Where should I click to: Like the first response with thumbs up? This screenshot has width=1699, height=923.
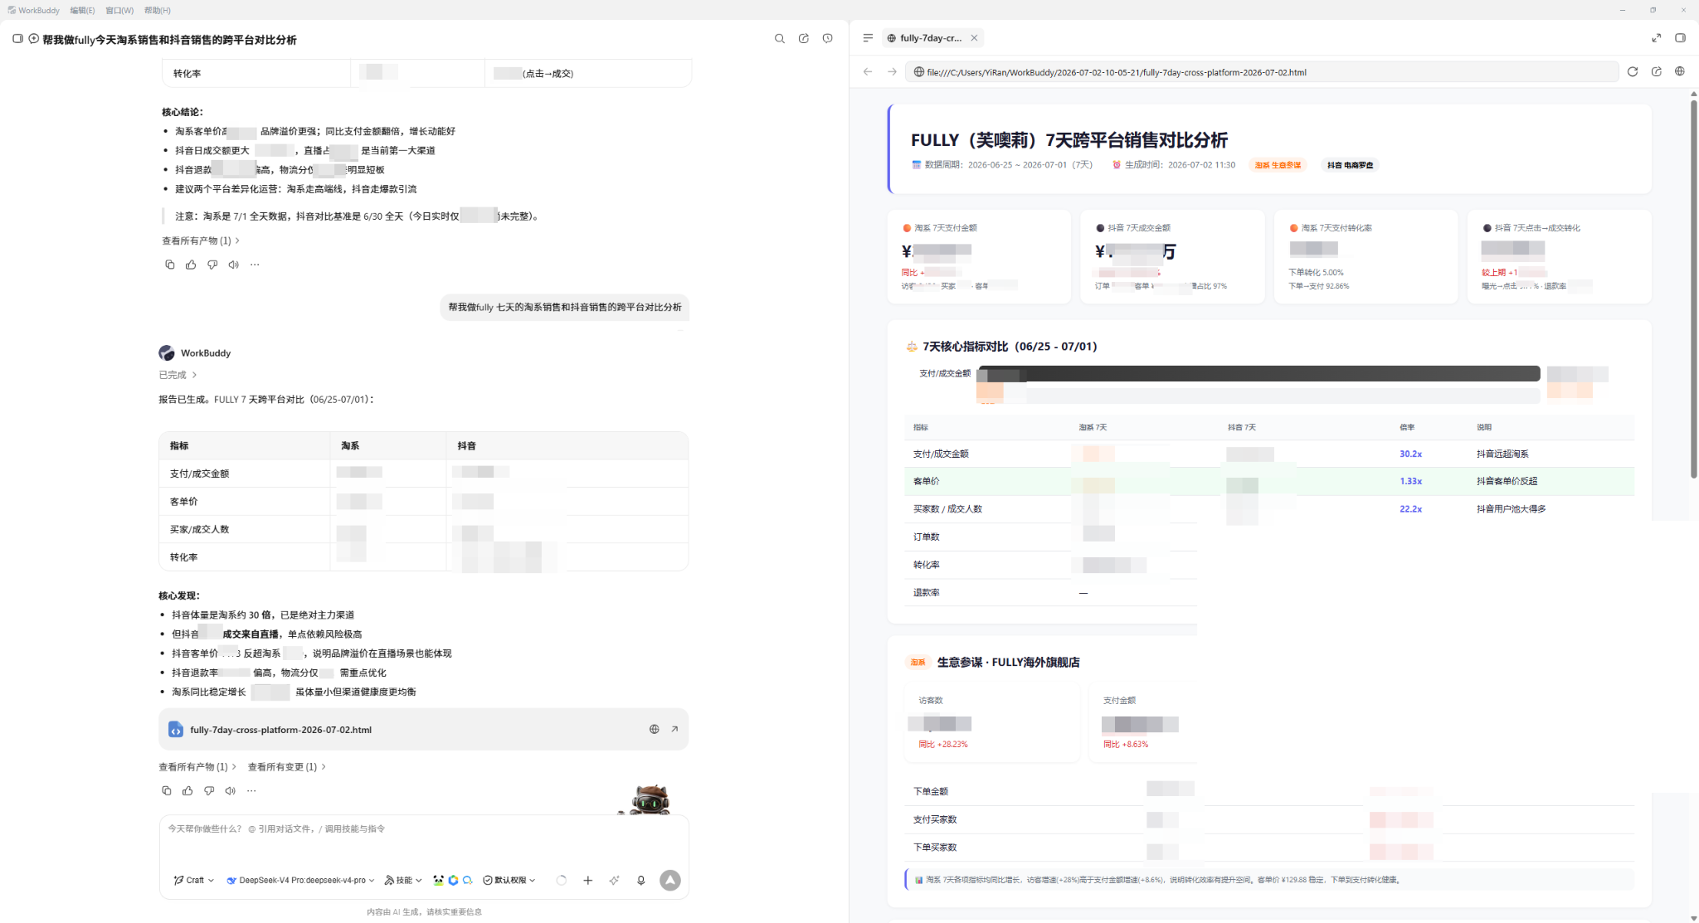point(191,265)
